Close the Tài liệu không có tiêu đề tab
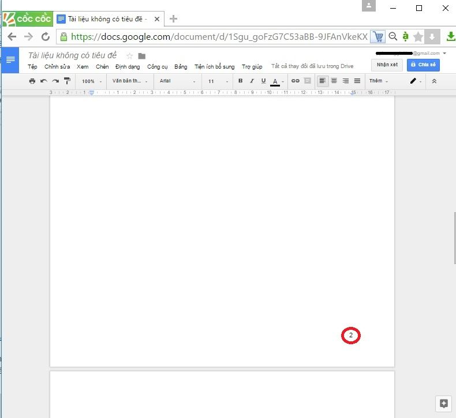Image resolution: width=456 pixels, height=418 pixels. (157, 19)
